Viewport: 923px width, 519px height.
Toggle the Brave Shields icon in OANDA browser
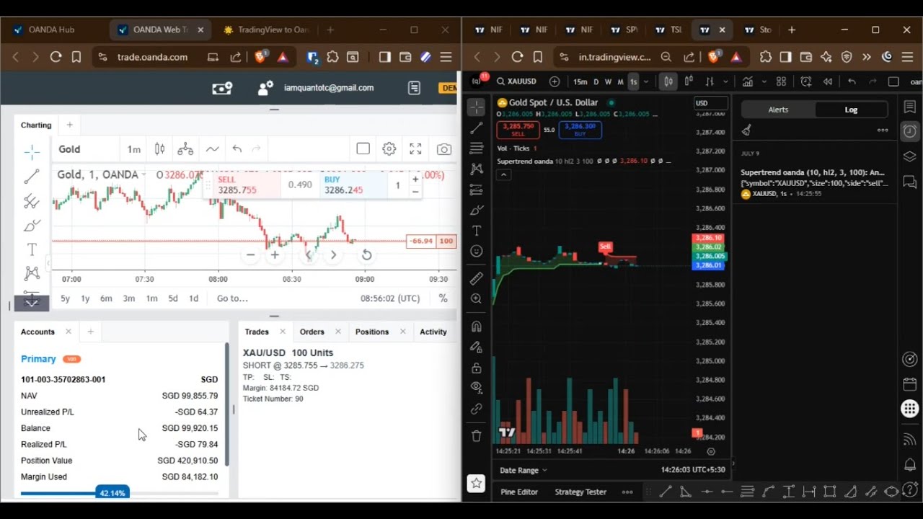point(261,57)
